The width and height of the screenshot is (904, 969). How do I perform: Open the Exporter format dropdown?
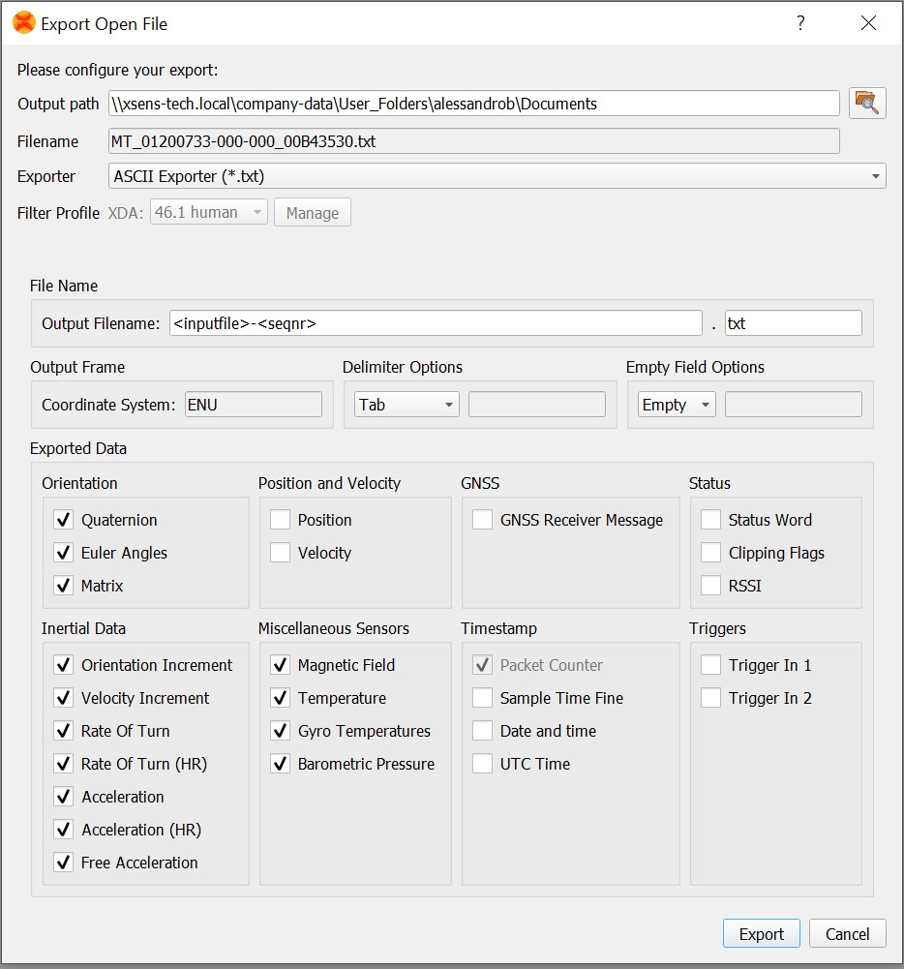point(876,176)
